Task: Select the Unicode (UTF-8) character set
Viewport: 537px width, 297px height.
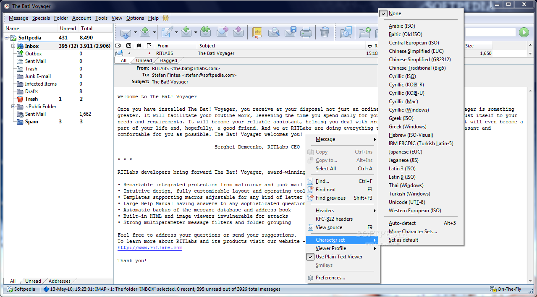Action: pos(421,202)
